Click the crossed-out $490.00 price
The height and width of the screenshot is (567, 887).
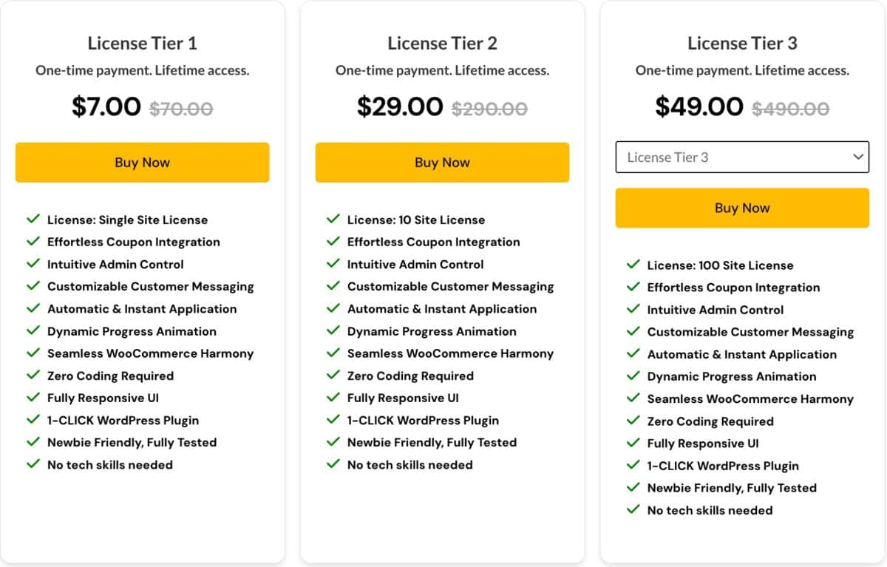click(790, 109)
